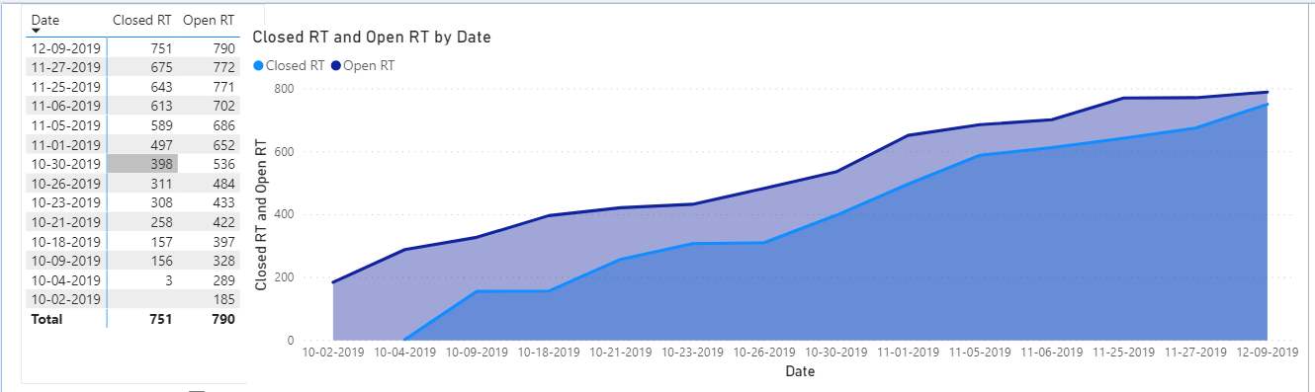The width and height of the screenshot is (1315, 392).
Task: Click Closed RT value 308
Action: [x=161, y=202]
